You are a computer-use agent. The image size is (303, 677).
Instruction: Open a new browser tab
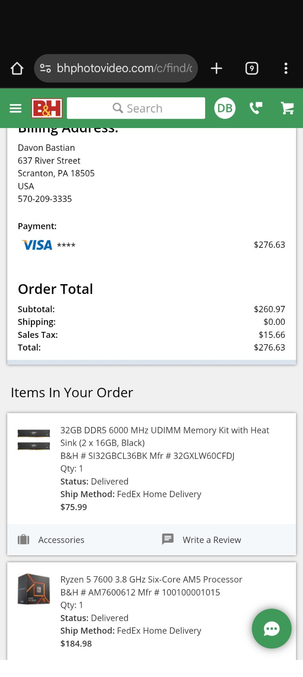pyautogui.click(x=216, y=68)
